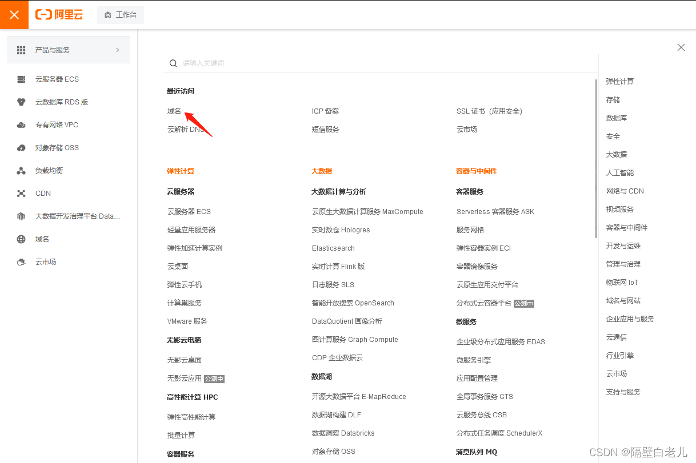
Task: Open SSL 证书 (应用安全) link
Action: click(489, 111)
